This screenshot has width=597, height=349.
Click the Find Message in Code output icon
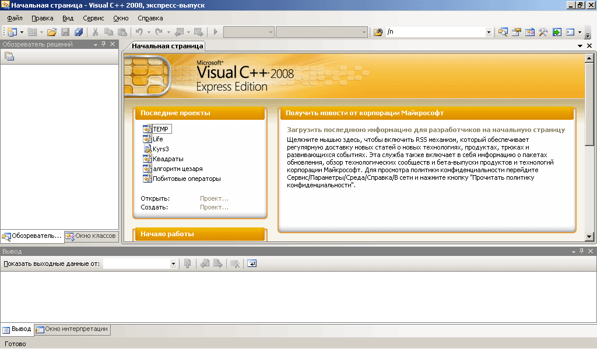(187, 263)
